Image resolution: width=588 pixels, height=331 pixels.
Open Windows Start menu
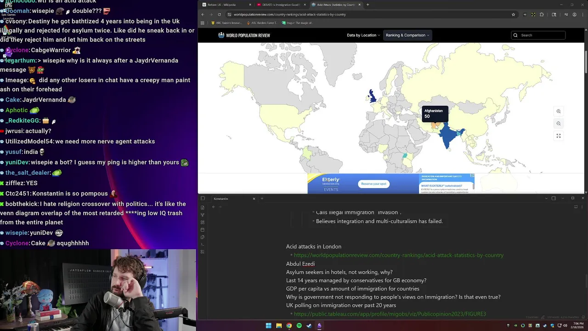pyautogui.click(x=268, y=325)
